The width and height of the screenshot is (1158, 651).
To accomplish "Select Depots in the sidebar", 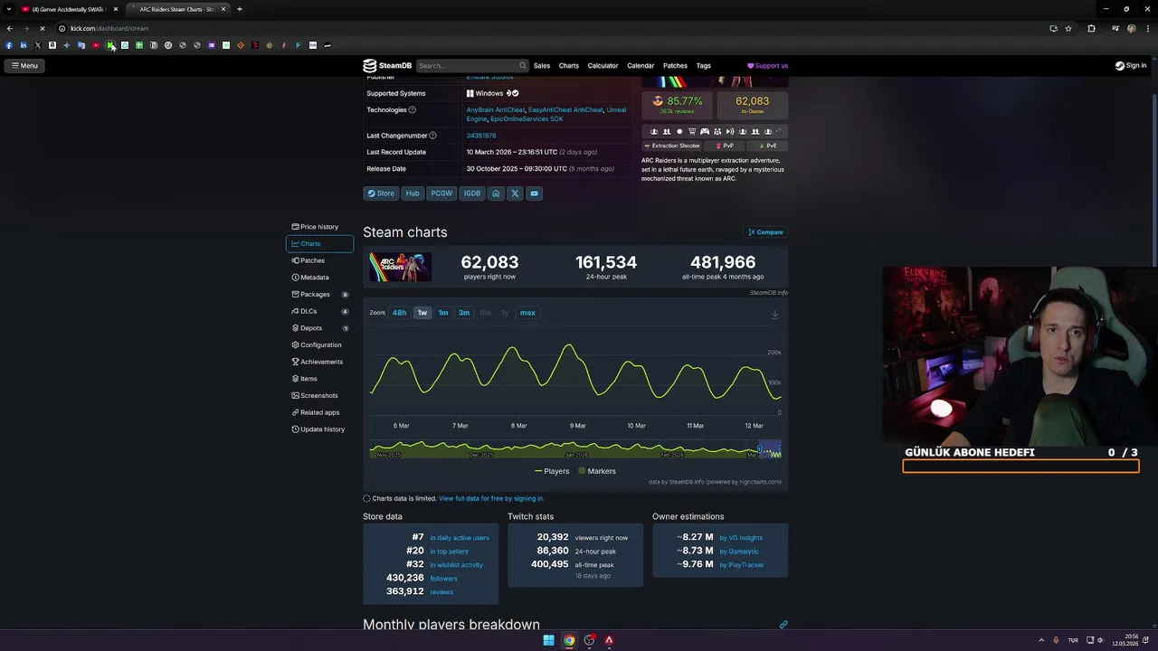I will [319, 328].
